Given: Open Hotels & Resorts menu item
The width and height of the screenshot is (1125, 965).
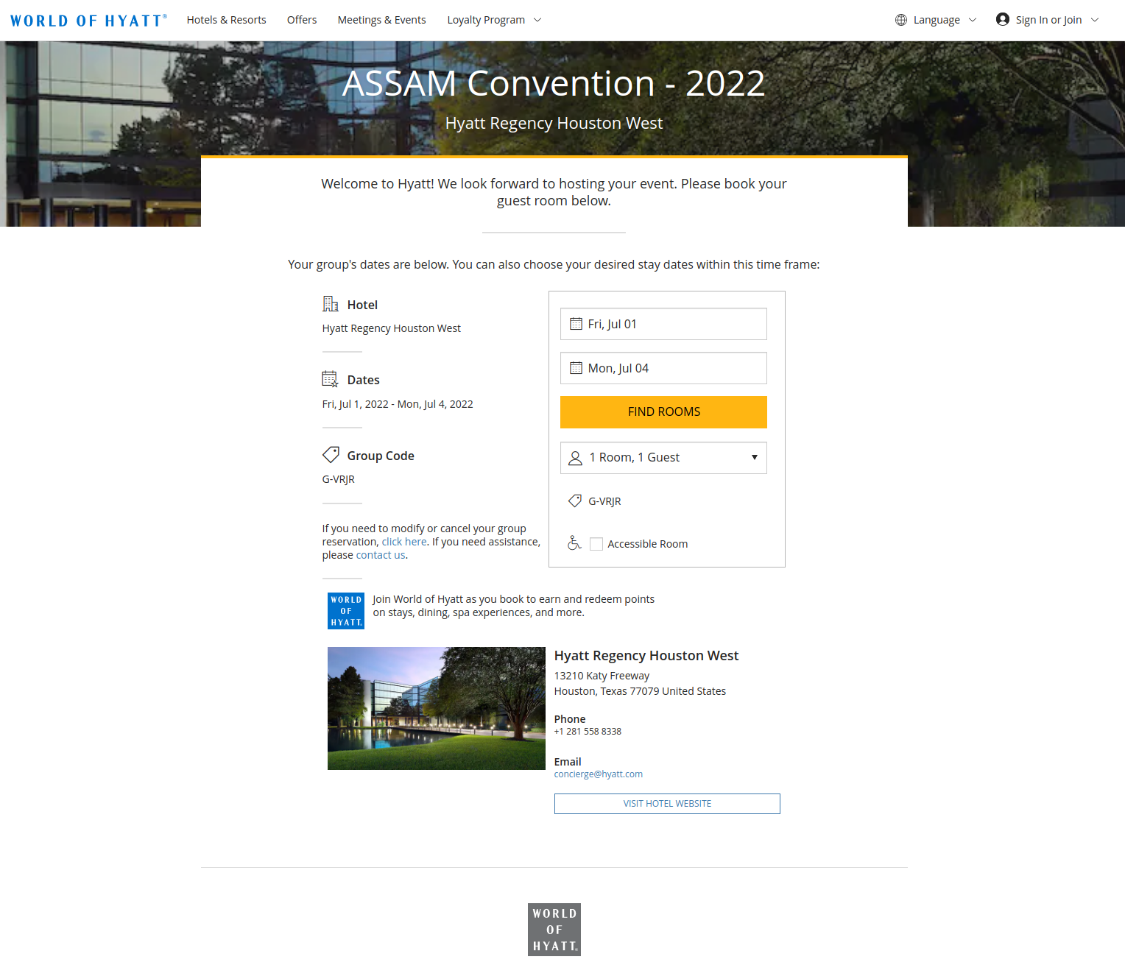Looking at the screenshot, I should pyautogui.click(x=227, y=20).
